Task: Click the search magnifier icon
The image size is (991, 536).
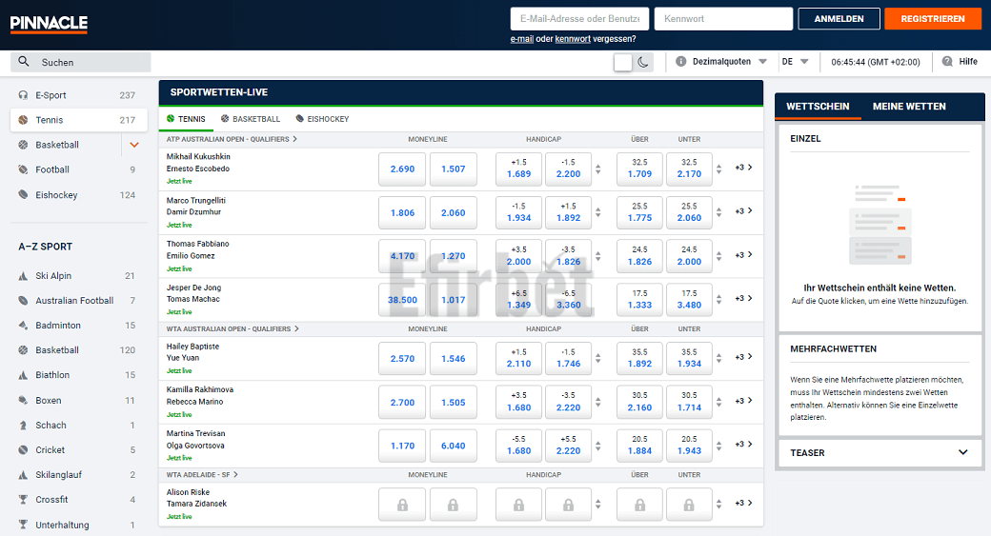Action: click(x=24, y=62)
